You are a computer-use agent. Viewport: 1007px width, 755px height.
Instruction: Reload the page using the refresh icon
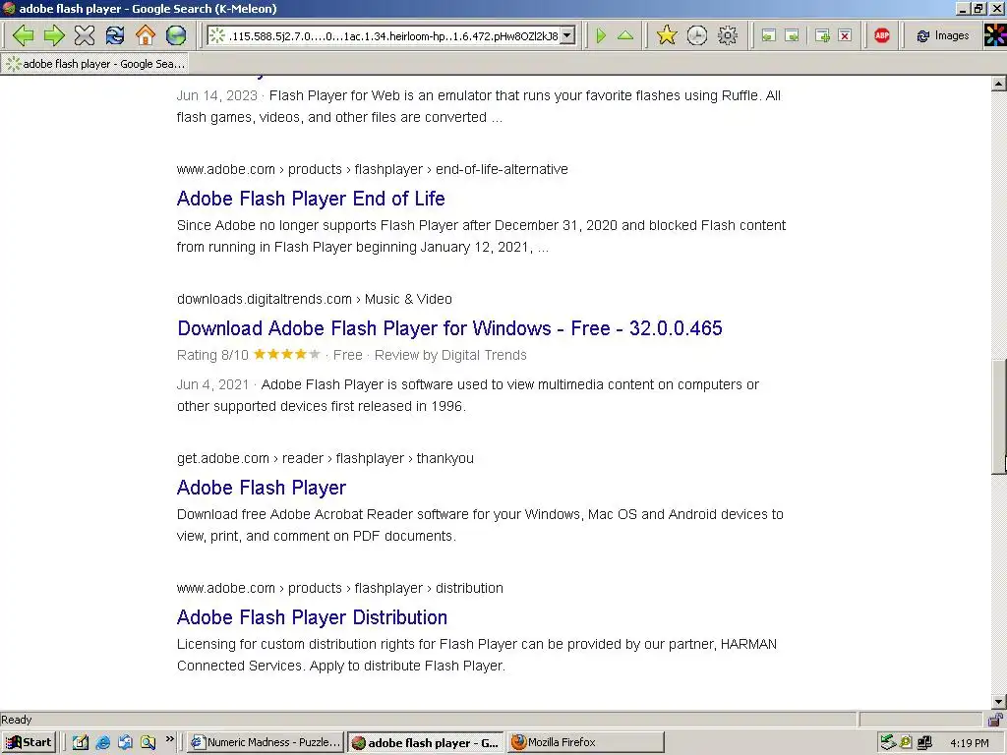pos(115,35)
